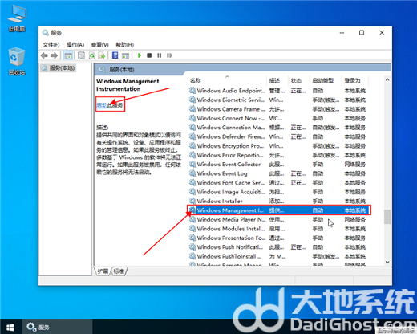The width and height of the screenshot is (417, 334).
Task: Toggle the show/hide console tree icon
Action: (68, 55)
